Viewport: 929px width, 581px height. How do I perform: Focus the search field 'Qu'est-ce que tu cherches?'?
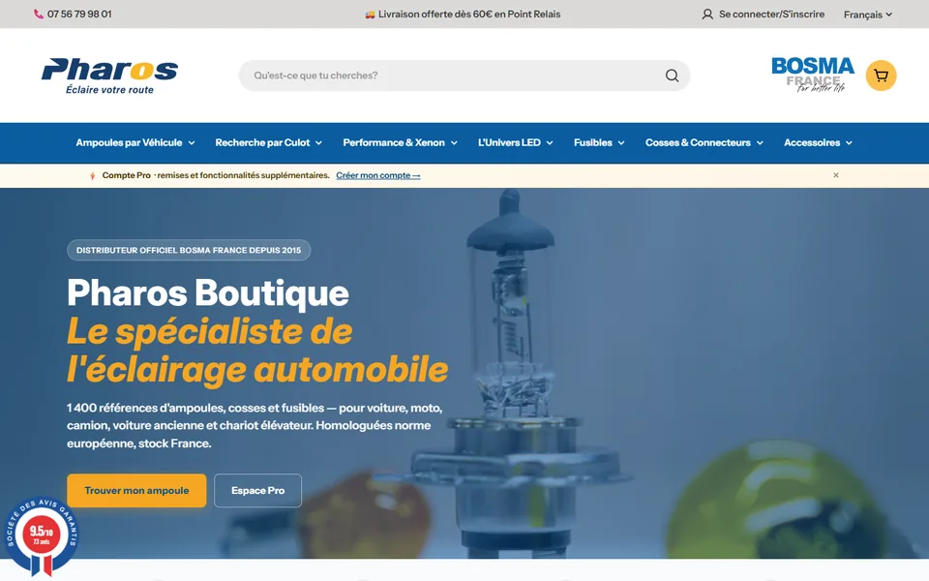click(x=464, y=76)
